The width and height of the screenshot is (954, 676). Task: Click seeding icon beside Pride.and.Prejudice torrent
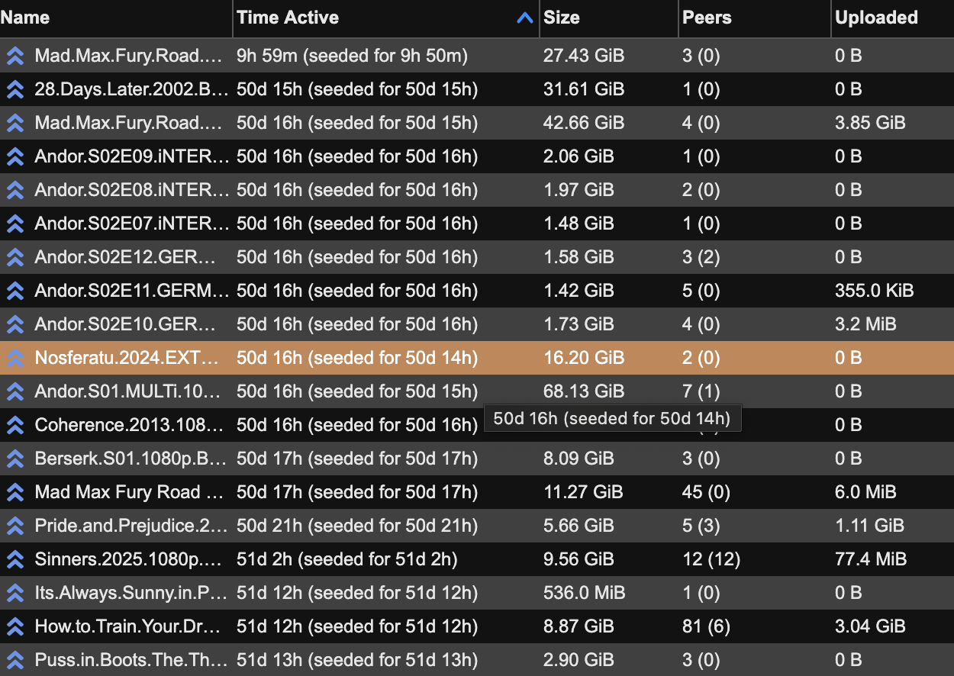pyautogui.click(x=15, y=526)
